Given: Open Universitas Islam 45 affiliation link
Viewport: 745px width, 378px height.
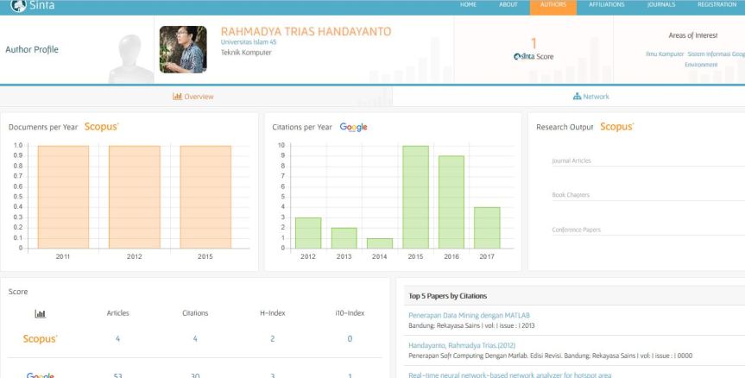Looking at the screenshot, I should click(x=249, y=42).
